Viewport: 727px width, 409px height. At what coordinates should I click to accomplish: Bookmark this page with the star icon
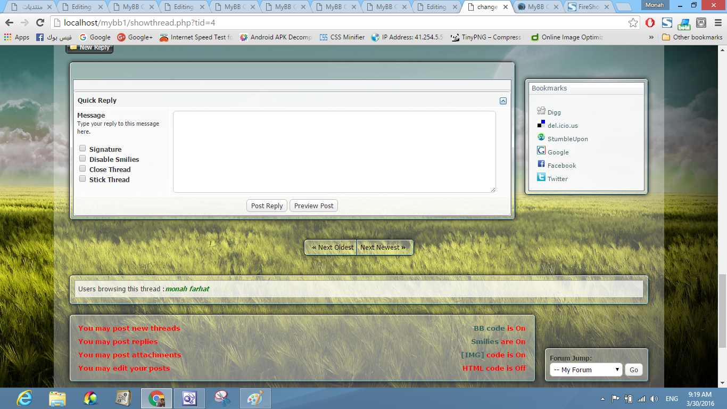point(633,23)
